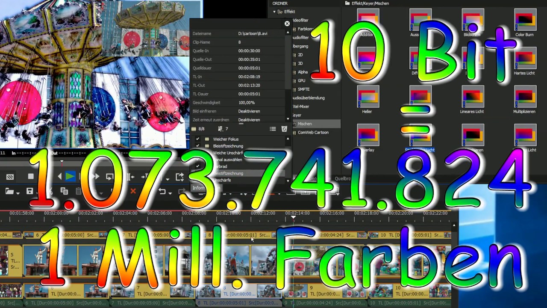This screenshot has height=308, width=547.
Task: Open project with the folder icon
Action: click(x=9, y=191)
